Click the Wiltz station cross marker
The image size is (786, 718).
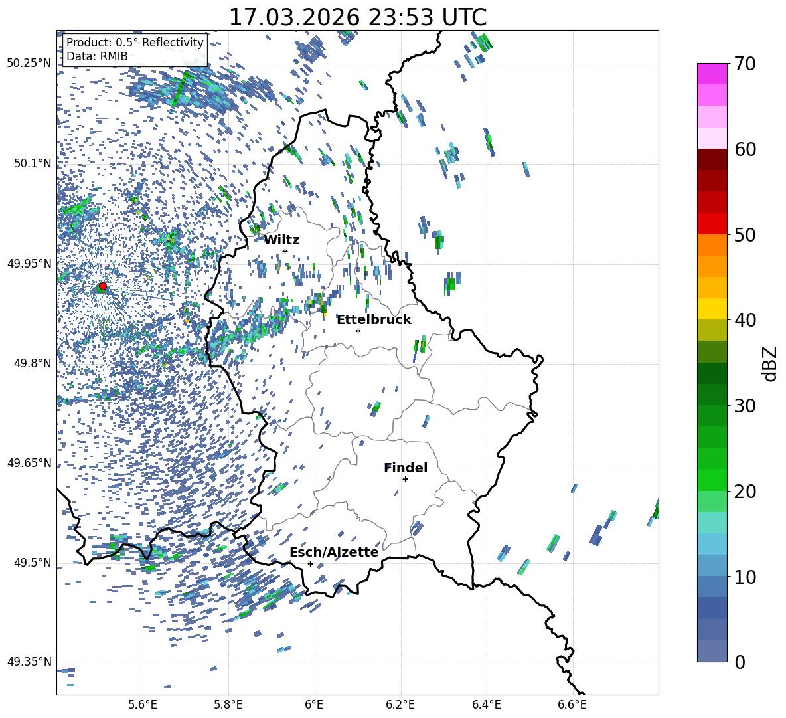pyautogui.click(x=285, y=251)
